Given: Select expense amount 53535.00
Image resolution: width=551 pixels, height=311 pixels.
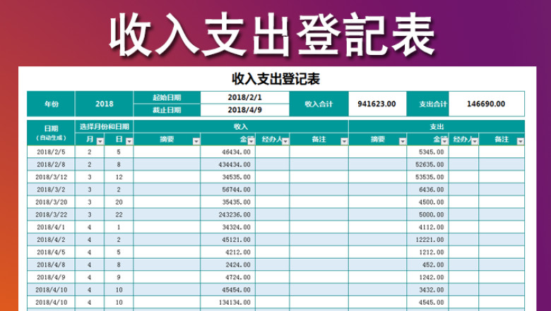Looking at the screenshot, I should coord(427,177).
